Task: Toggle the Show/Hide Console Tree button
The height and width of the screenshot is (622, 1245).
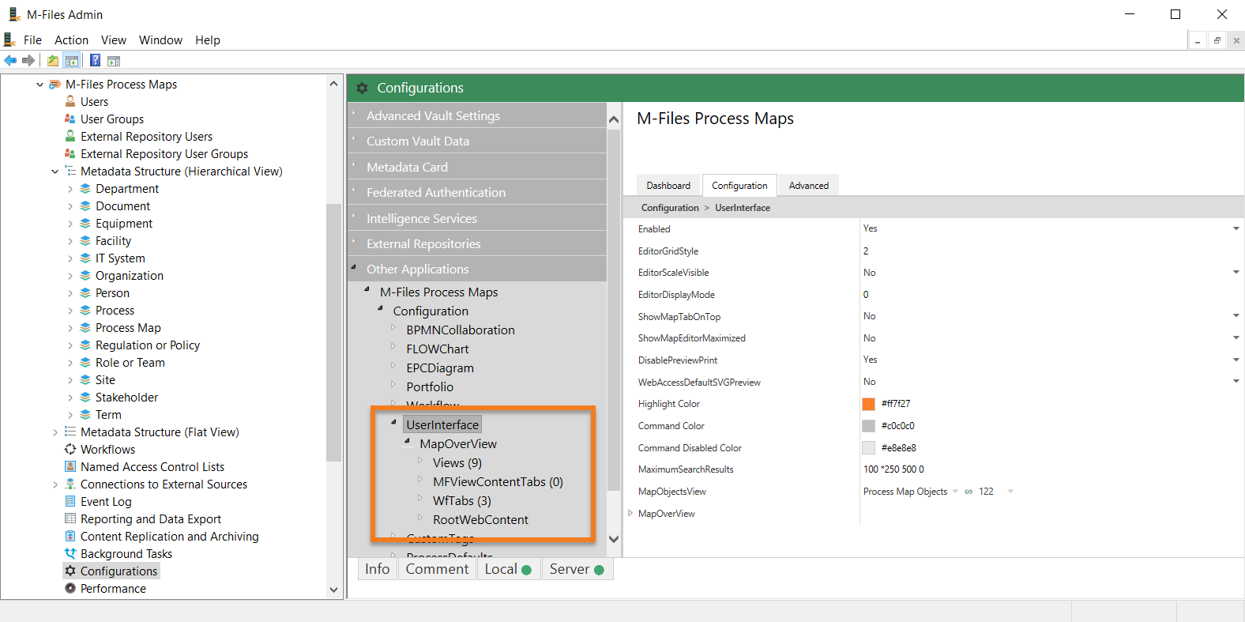Action: [72, 61]
